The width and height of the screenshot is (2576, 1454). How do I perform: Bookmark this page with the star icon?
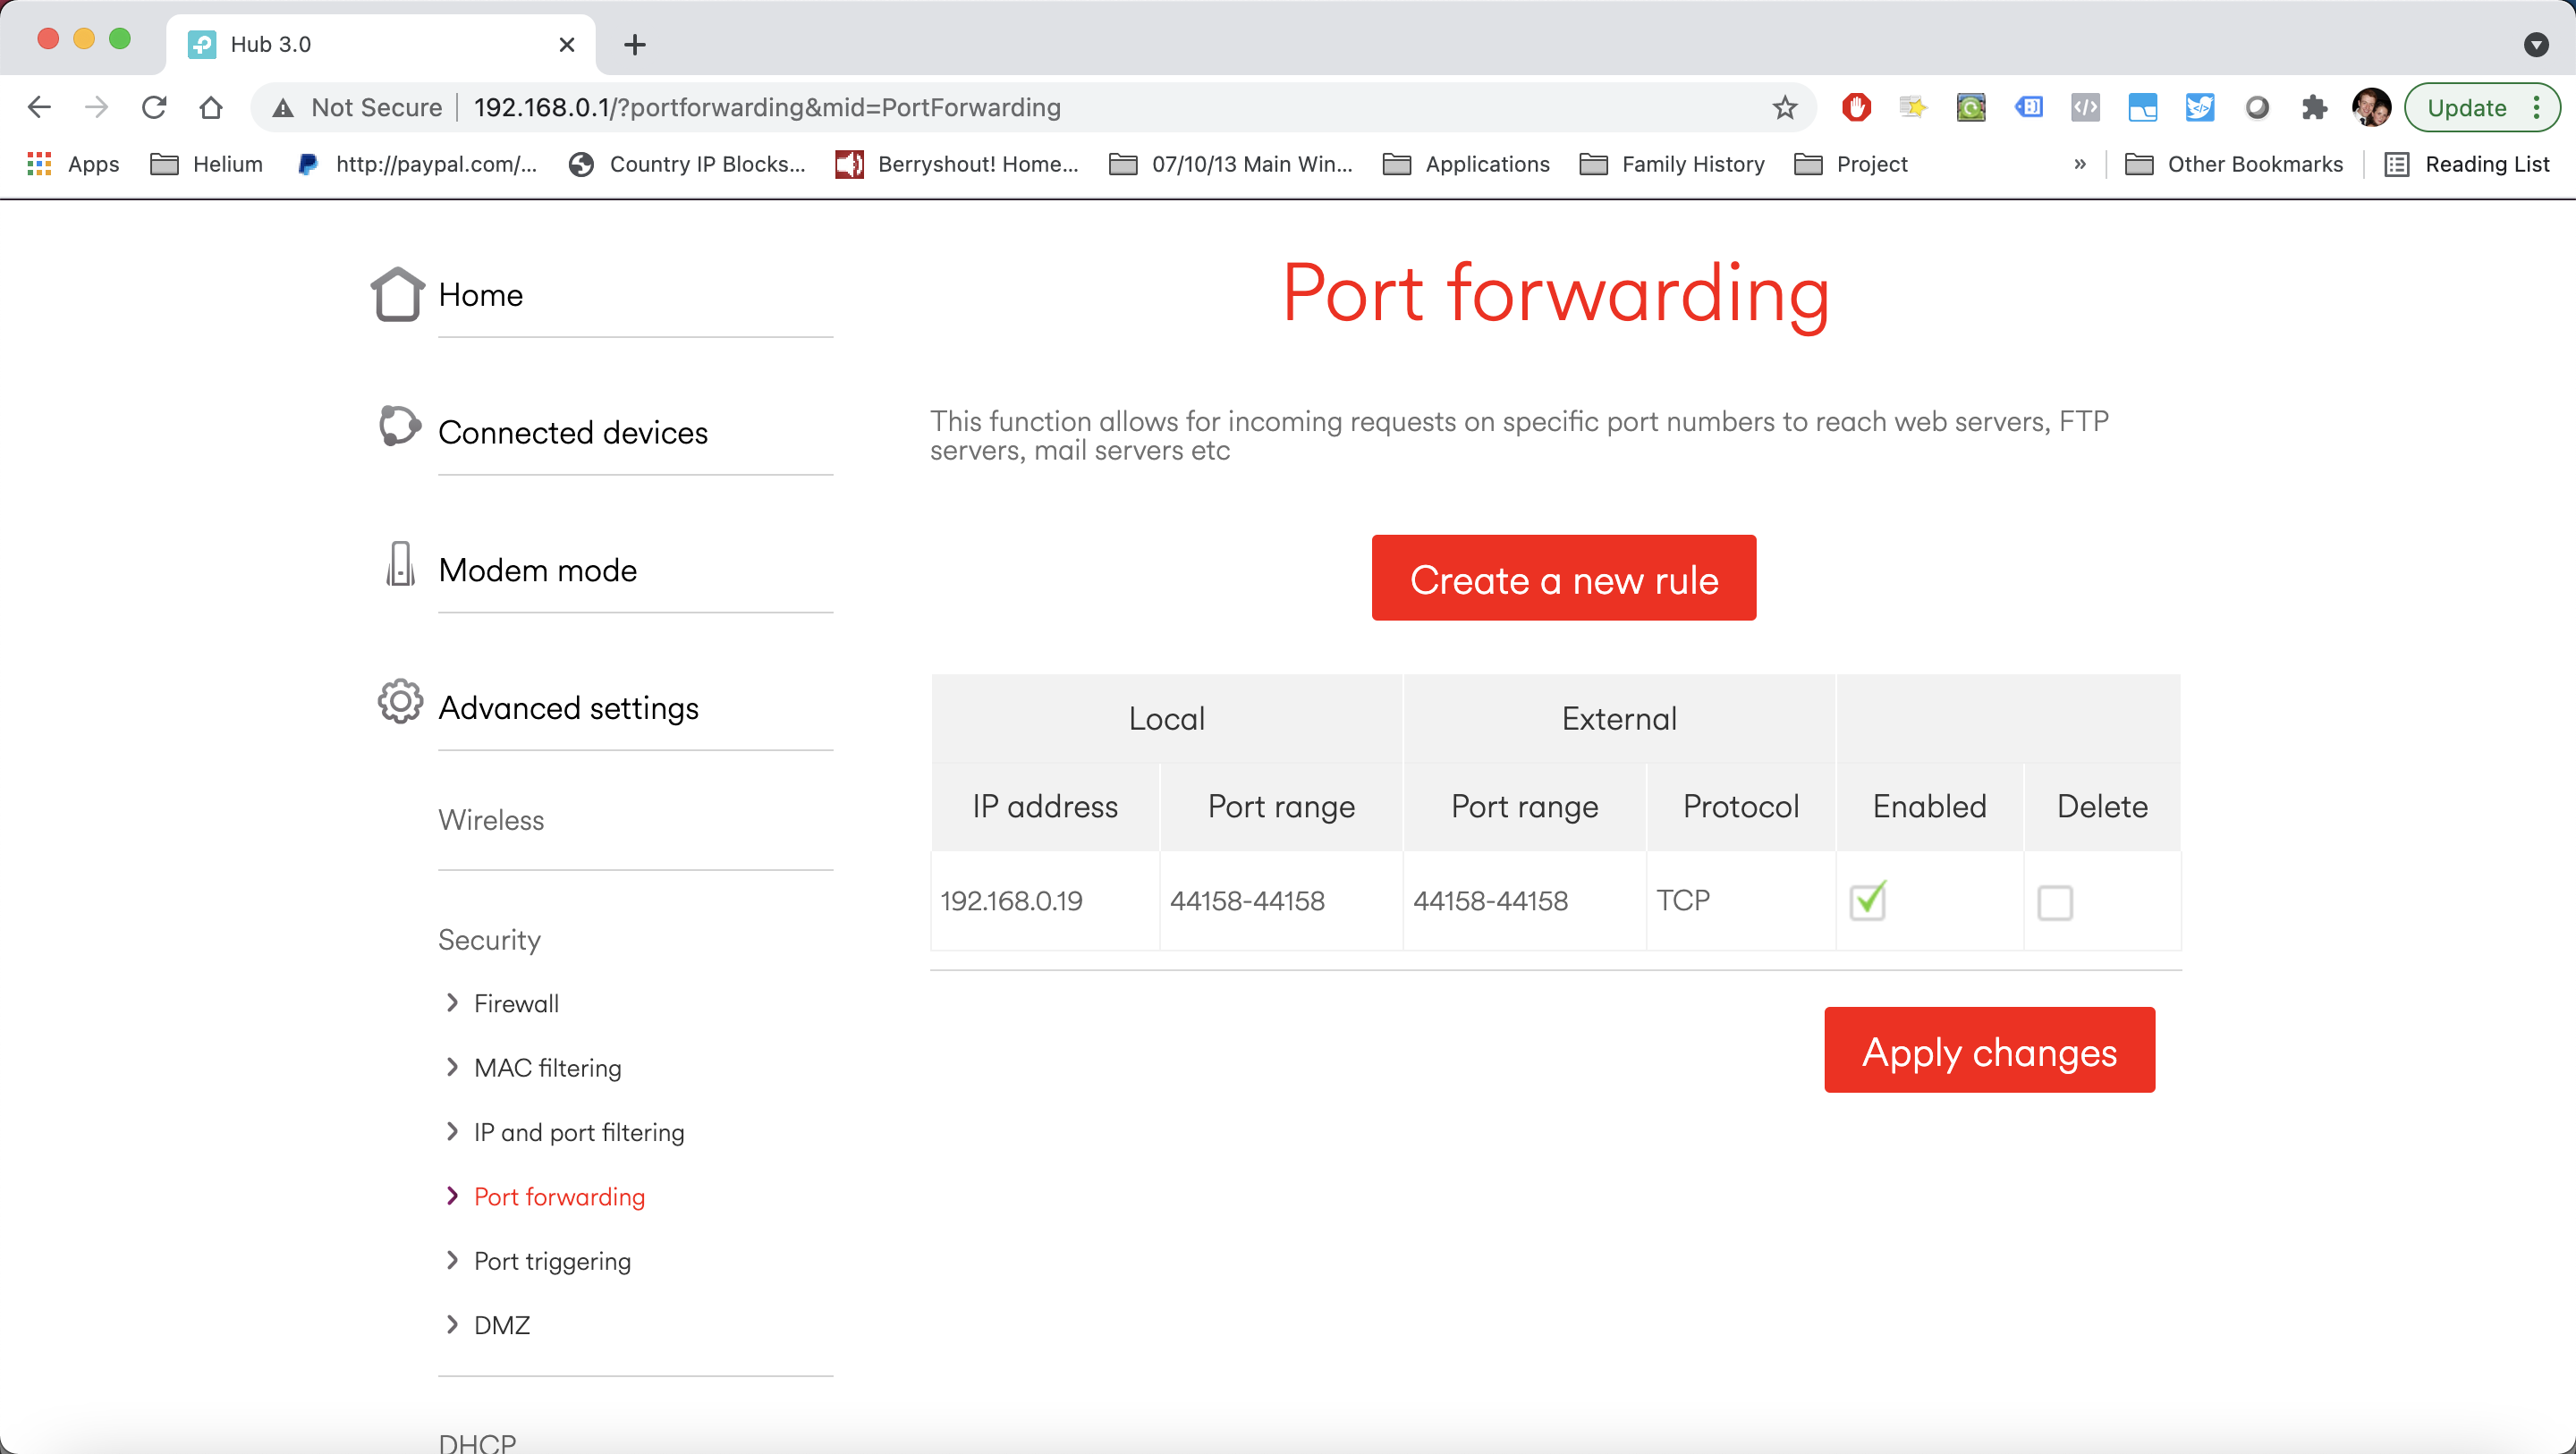click(x=1785, y=107)
